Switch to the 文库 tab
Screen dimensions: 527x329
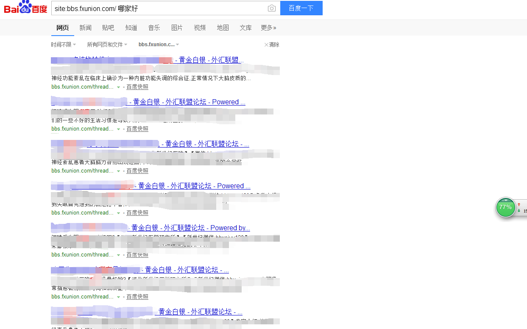[245, 28]
